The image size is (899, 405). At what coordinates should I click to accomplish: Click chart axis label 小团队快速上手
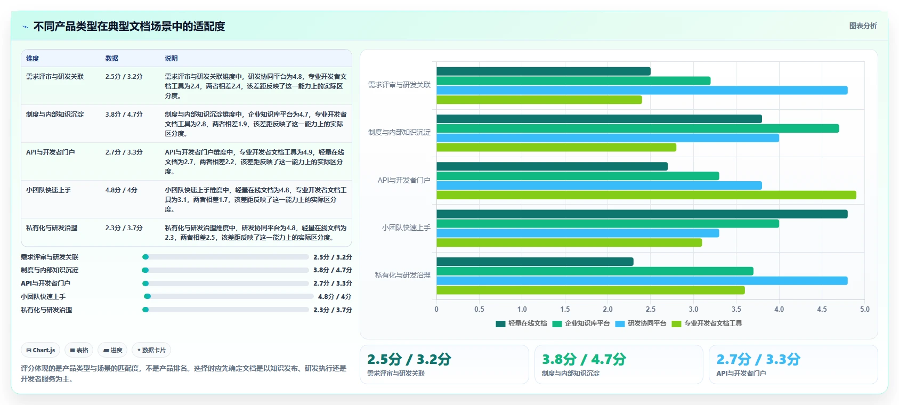pyautogui.click(x=406, y=228)
